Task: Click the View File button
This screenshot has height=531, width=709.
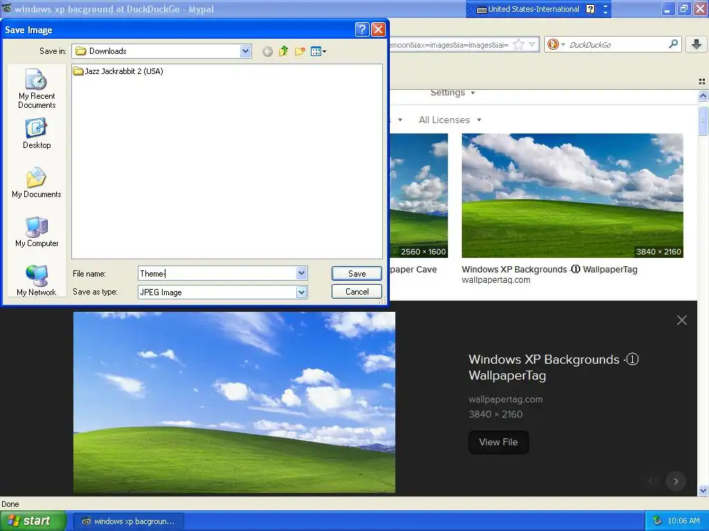Action: coord(499,442)
